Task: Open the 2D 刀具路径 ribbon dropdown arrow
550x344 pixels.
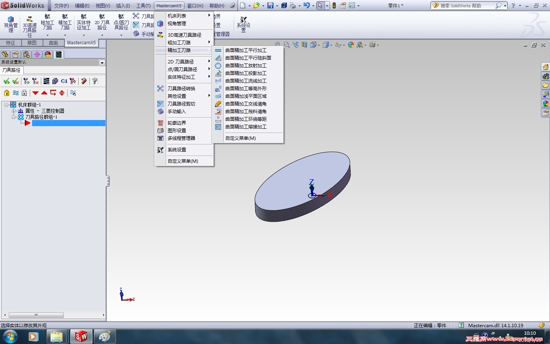Action: 102,36
